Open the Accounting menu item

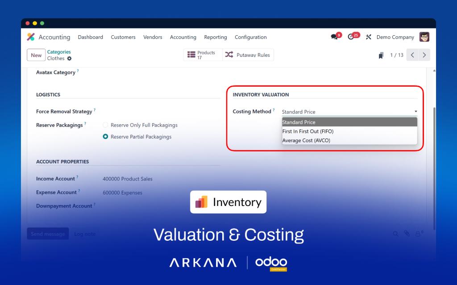point(183,37)
